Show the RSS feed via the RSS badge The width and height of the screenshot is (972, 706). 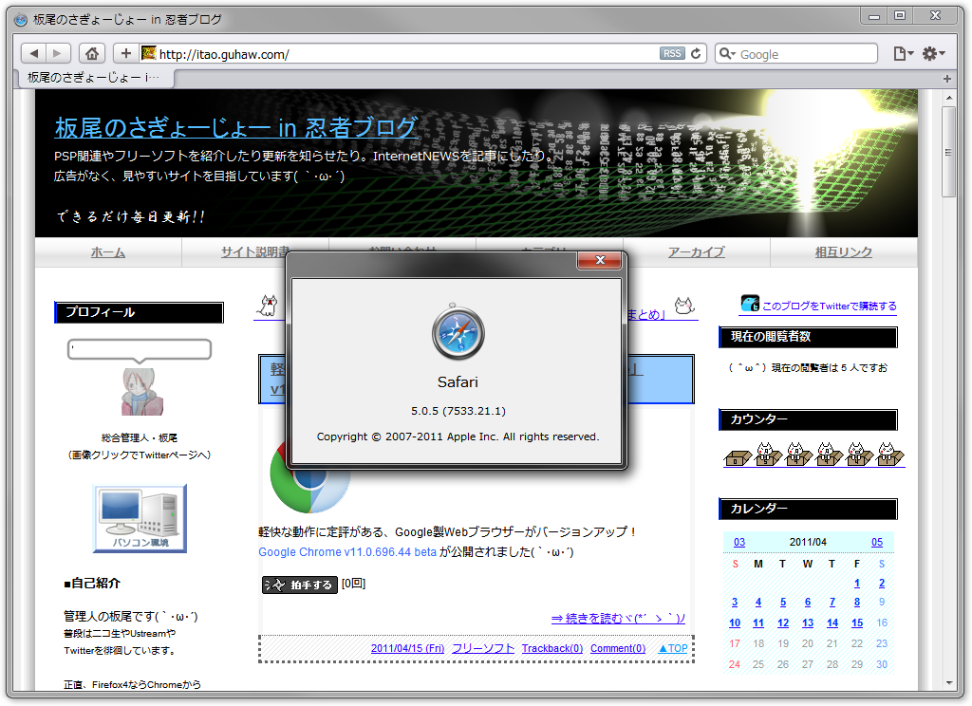coord(672,53)
